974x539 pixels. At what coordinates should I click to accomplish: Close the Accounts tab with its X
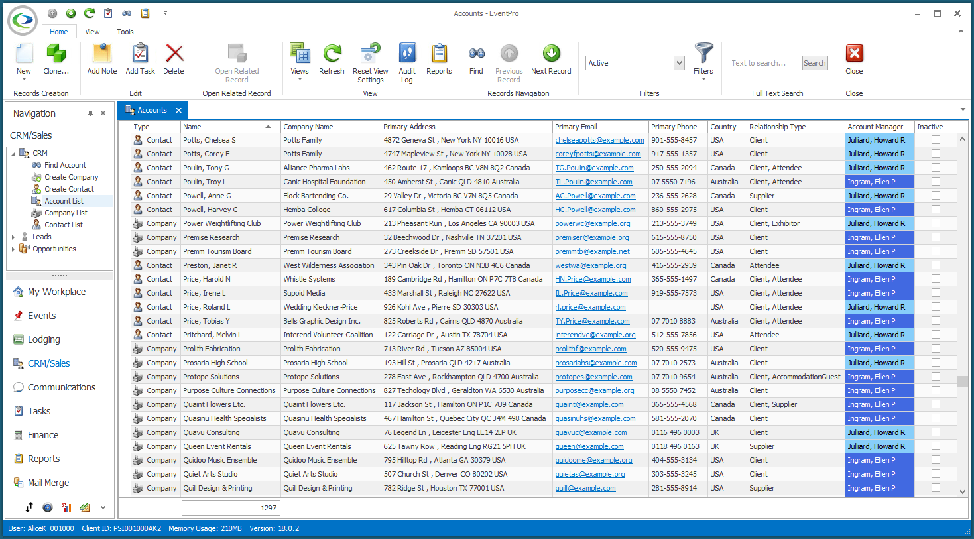coord(178,110)
